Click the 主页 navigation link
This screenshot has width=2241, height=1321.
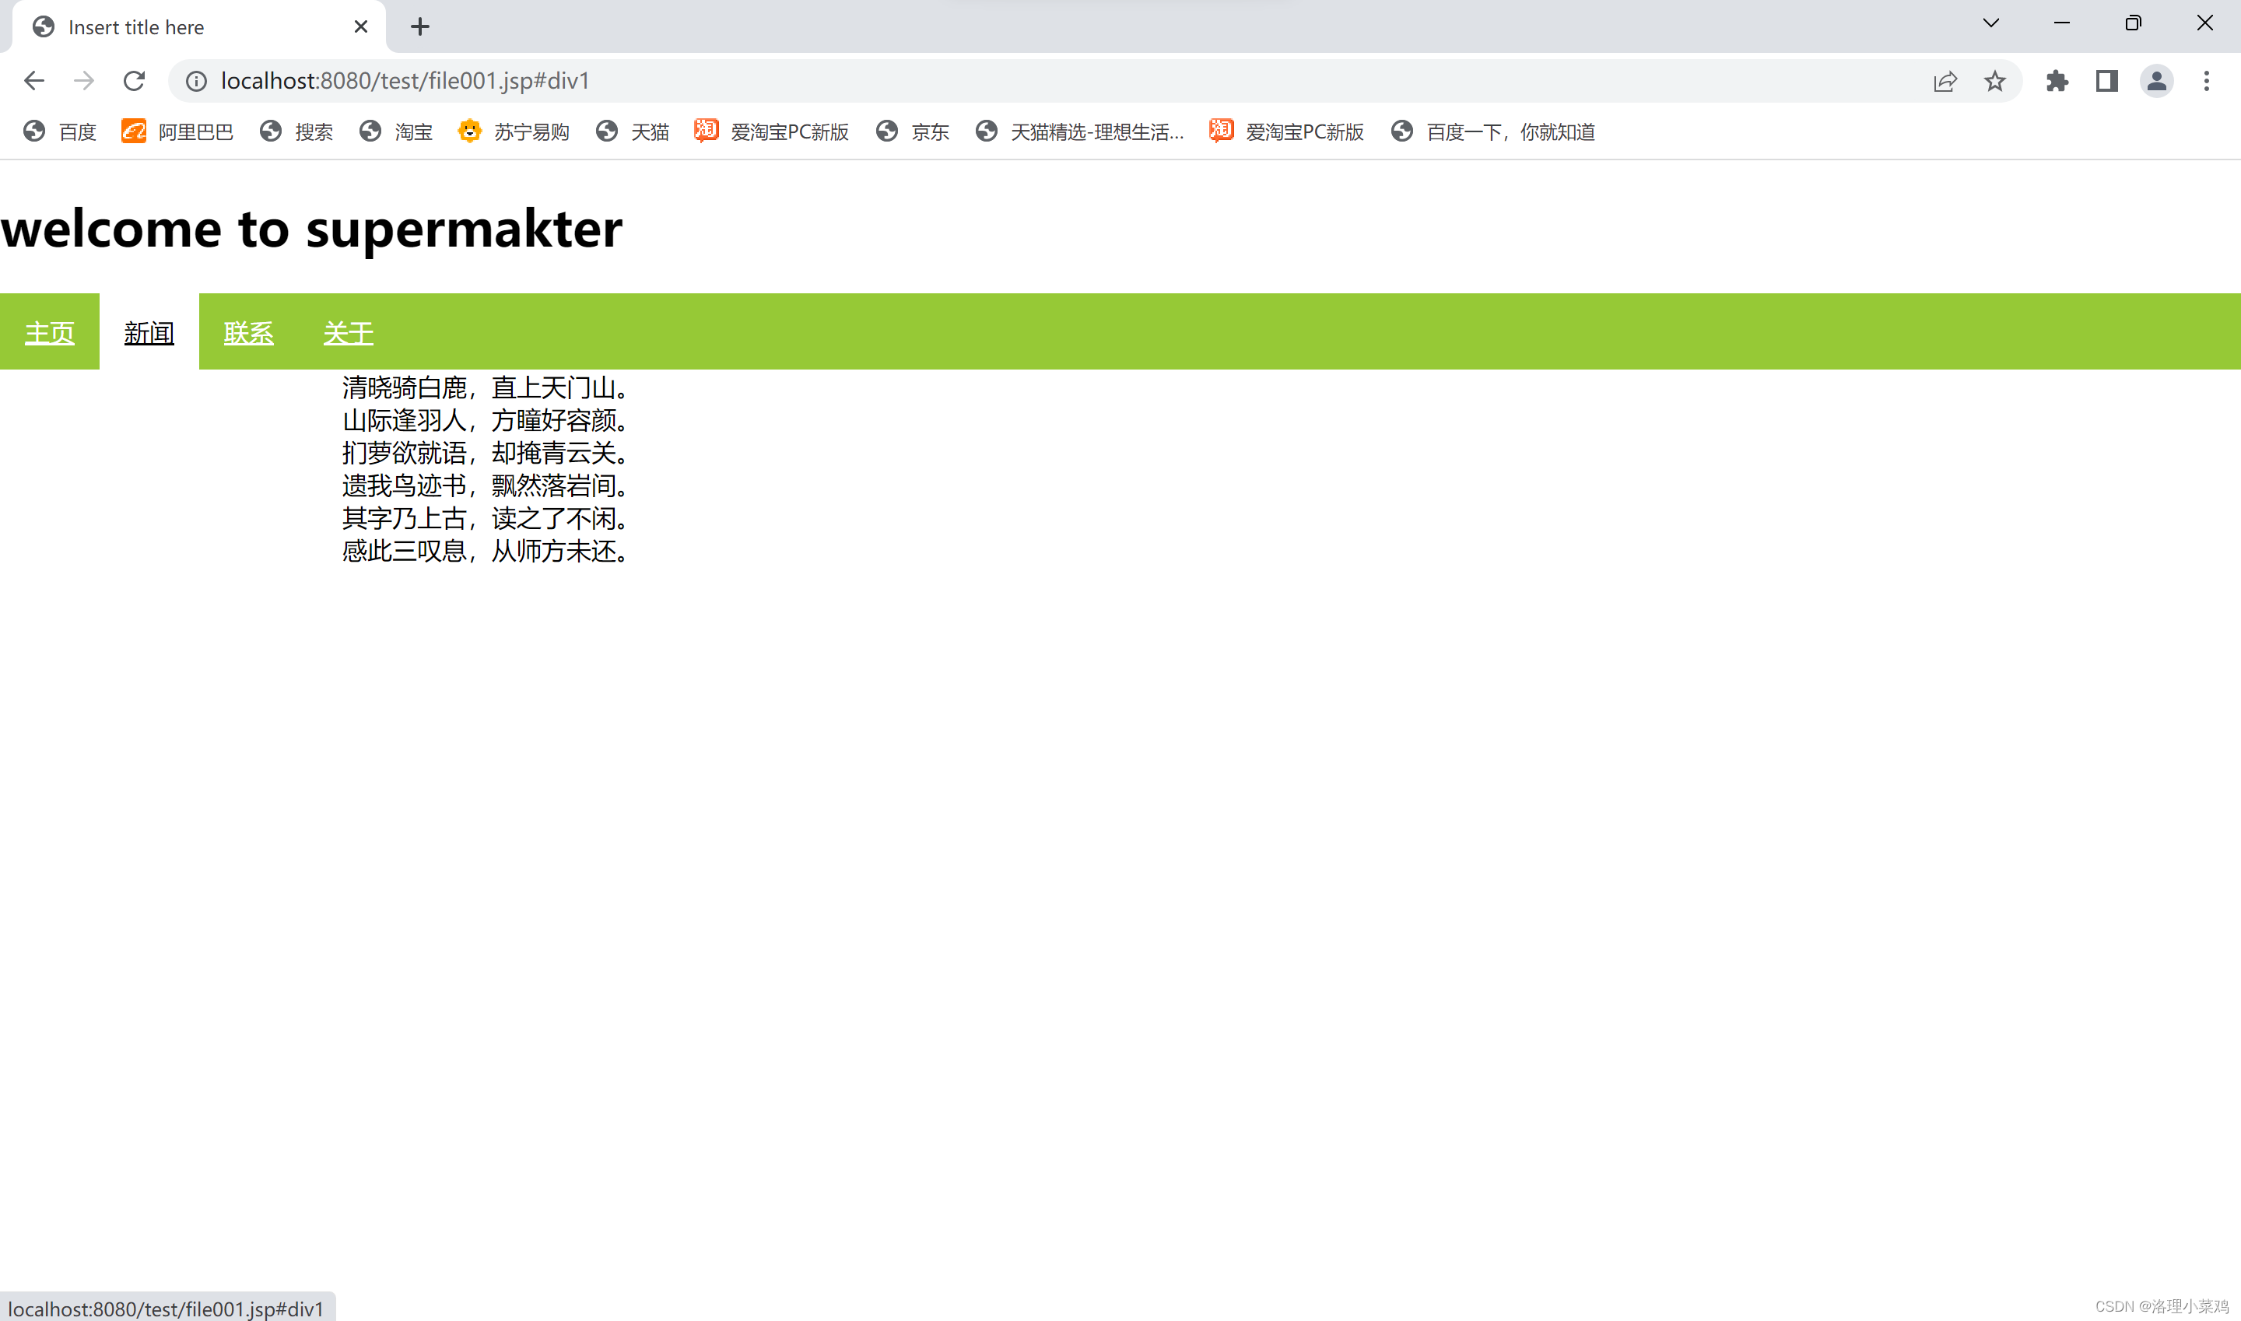(50, 333)
